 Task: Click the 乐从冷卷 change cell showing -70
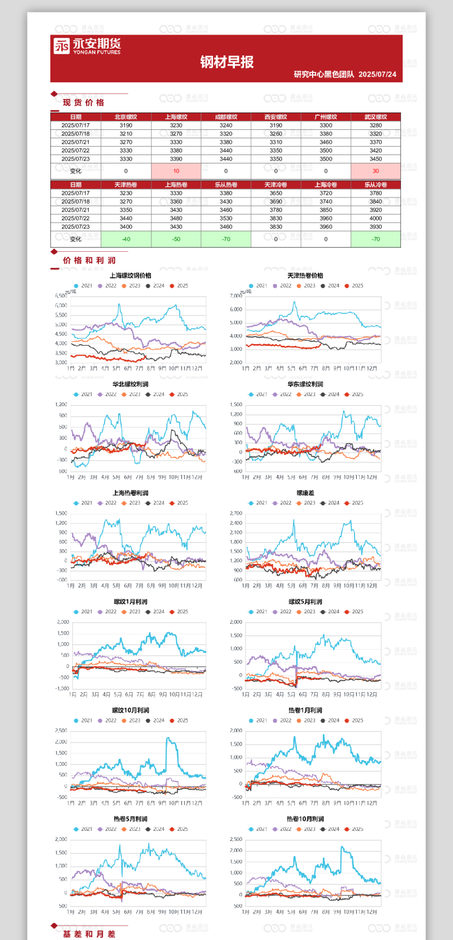376,239
